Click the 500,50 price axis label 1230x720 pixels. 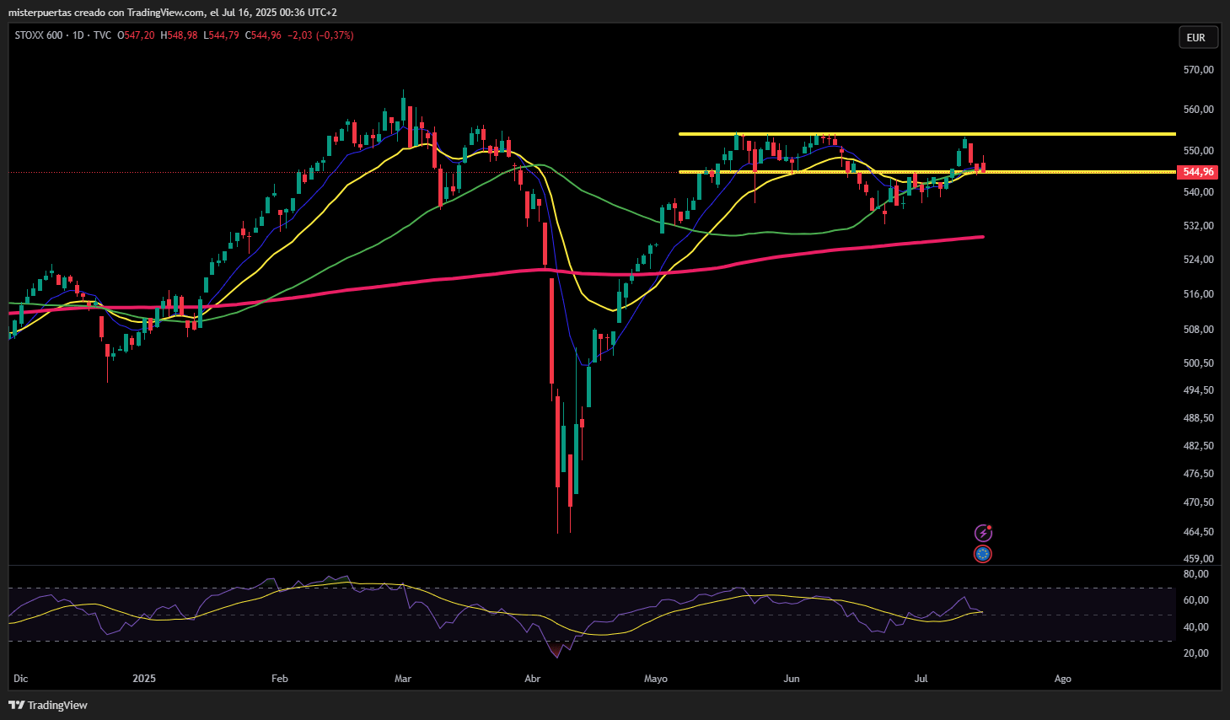pos(1198,363)
